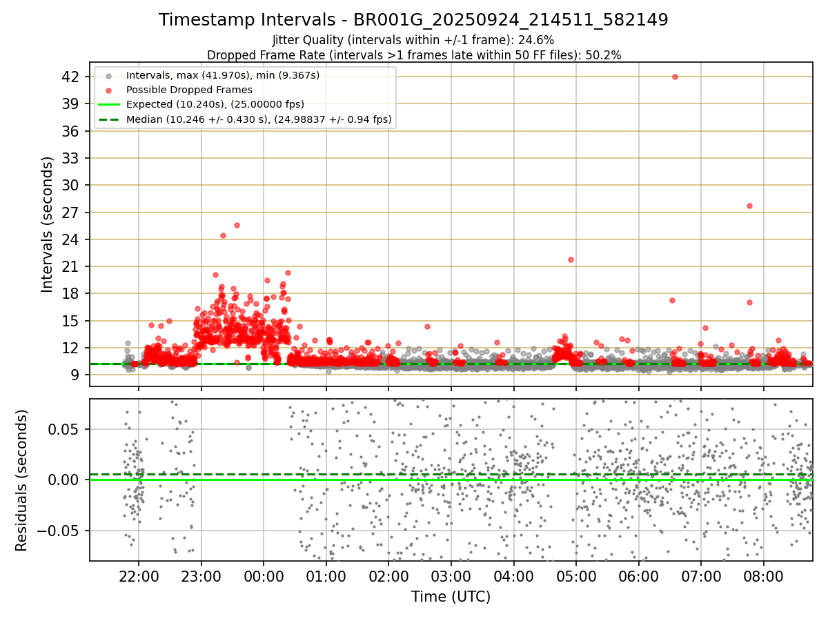Image resolution: width=828 pixels, height=621 pixels.
Task: Click the 'Intervals (seconds)' y-axis label
Action: click(47, 224)
